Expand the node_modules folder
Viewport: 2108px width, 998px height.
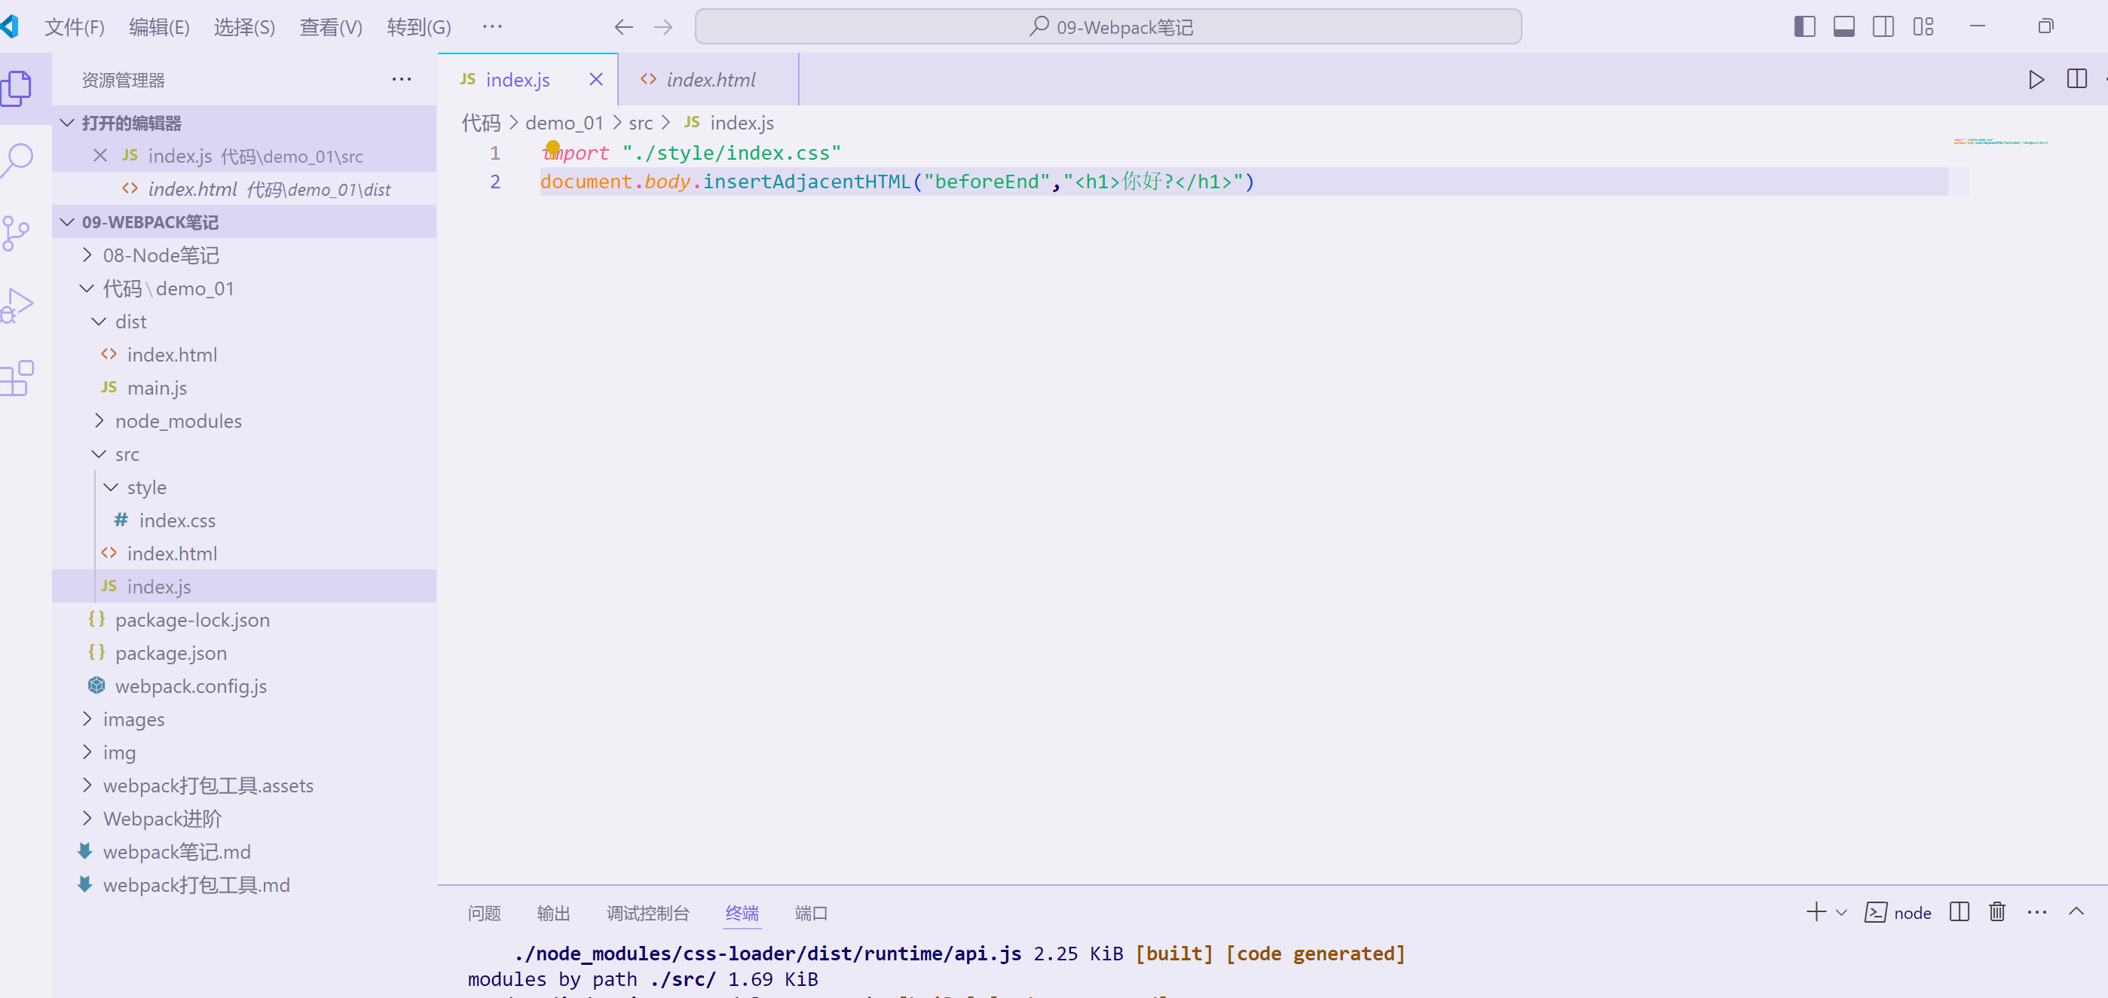point(179,420)
